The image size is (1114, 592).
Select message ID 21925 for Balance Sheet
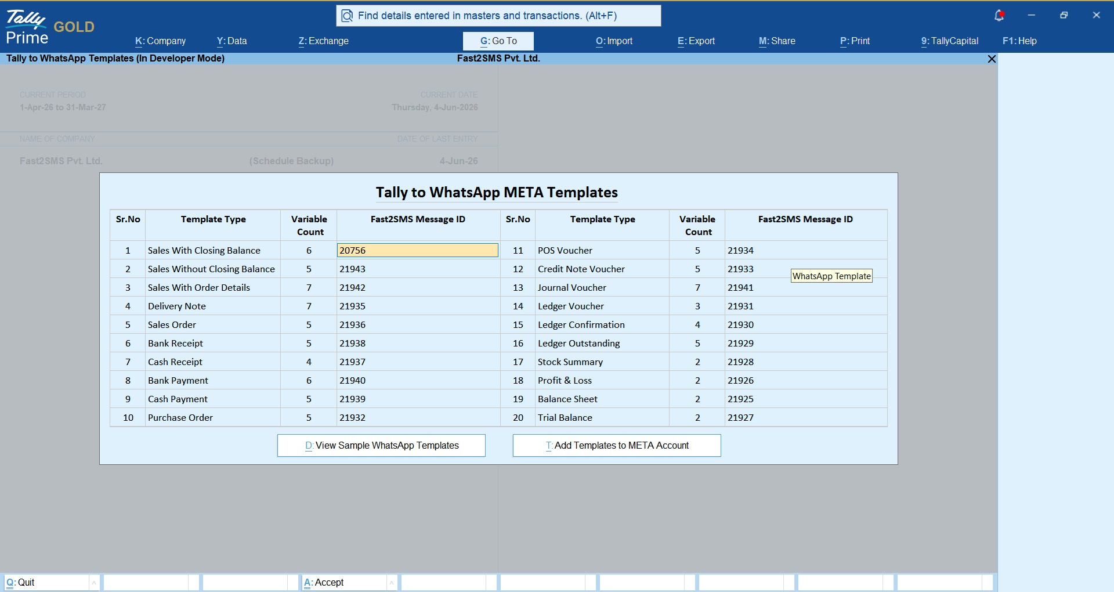[805, 399]
